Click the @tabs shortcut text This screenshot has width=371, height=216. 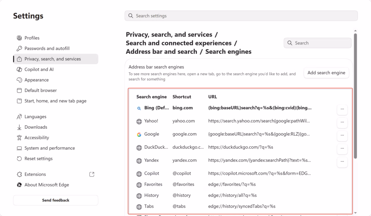pos(179,206)
